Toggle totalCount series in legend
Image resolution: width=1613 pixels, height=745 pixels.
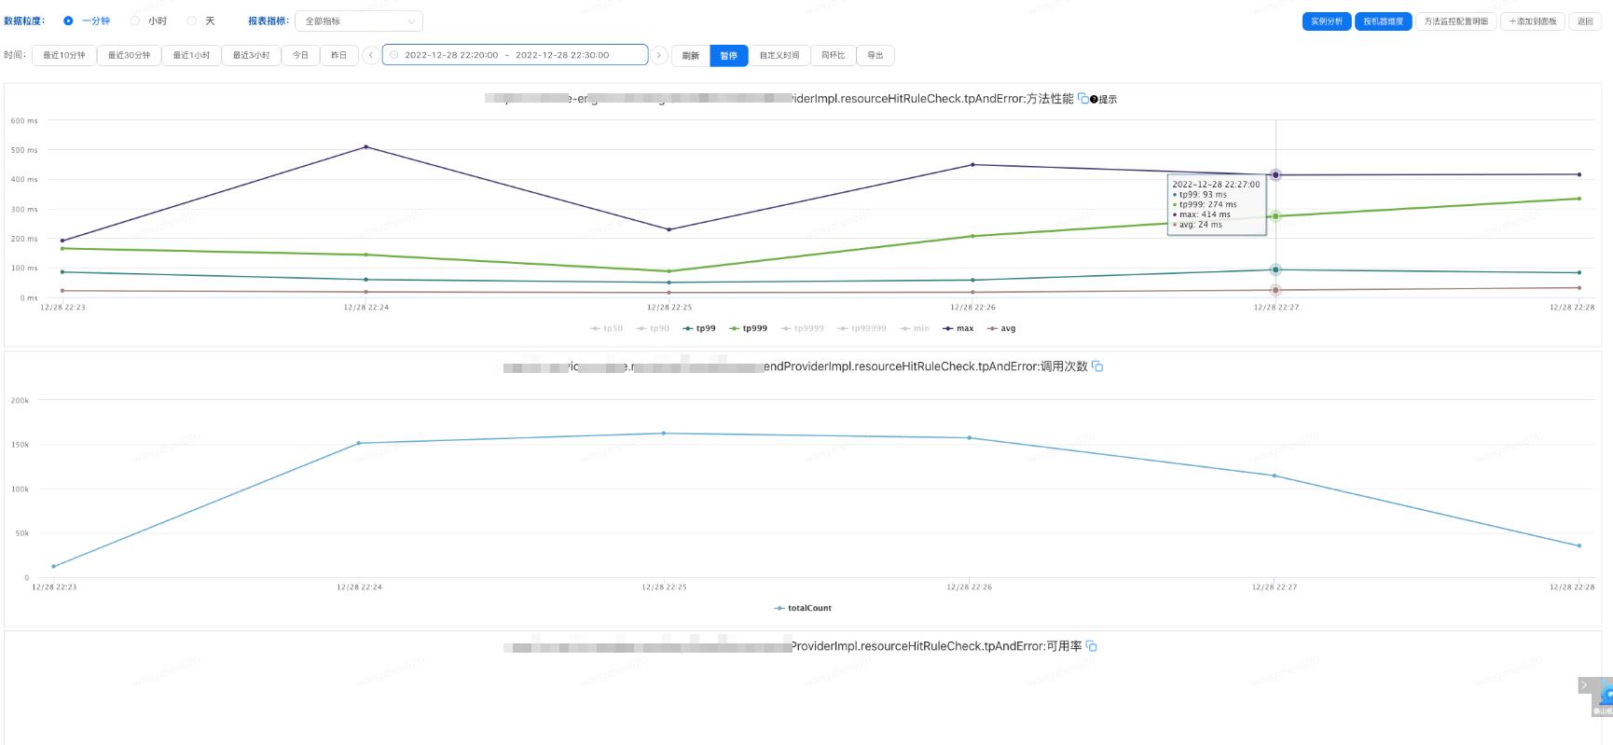point(803,608)
